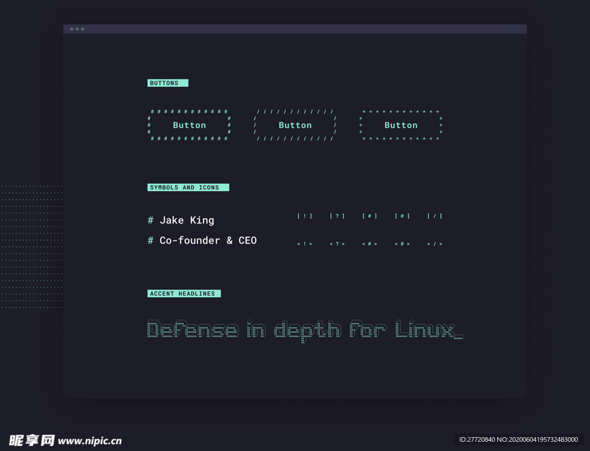Click the window title bar dots
Viewport: 590px width, 451px height.
click(x=77, y=29)
